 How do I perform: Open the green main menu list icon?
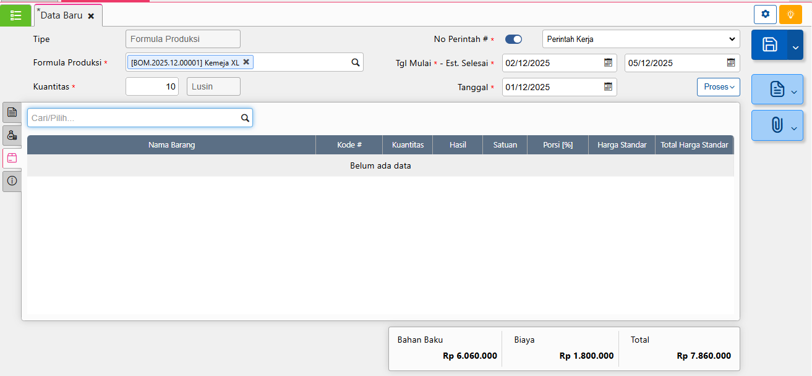16,15
